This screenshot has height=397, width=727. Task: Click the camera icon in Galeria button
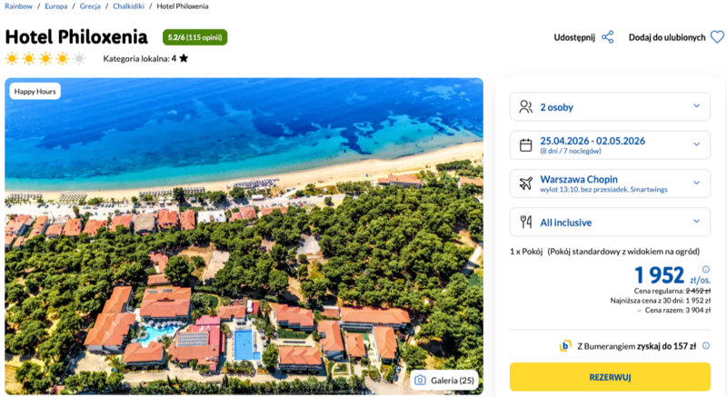tap(421, 380)
